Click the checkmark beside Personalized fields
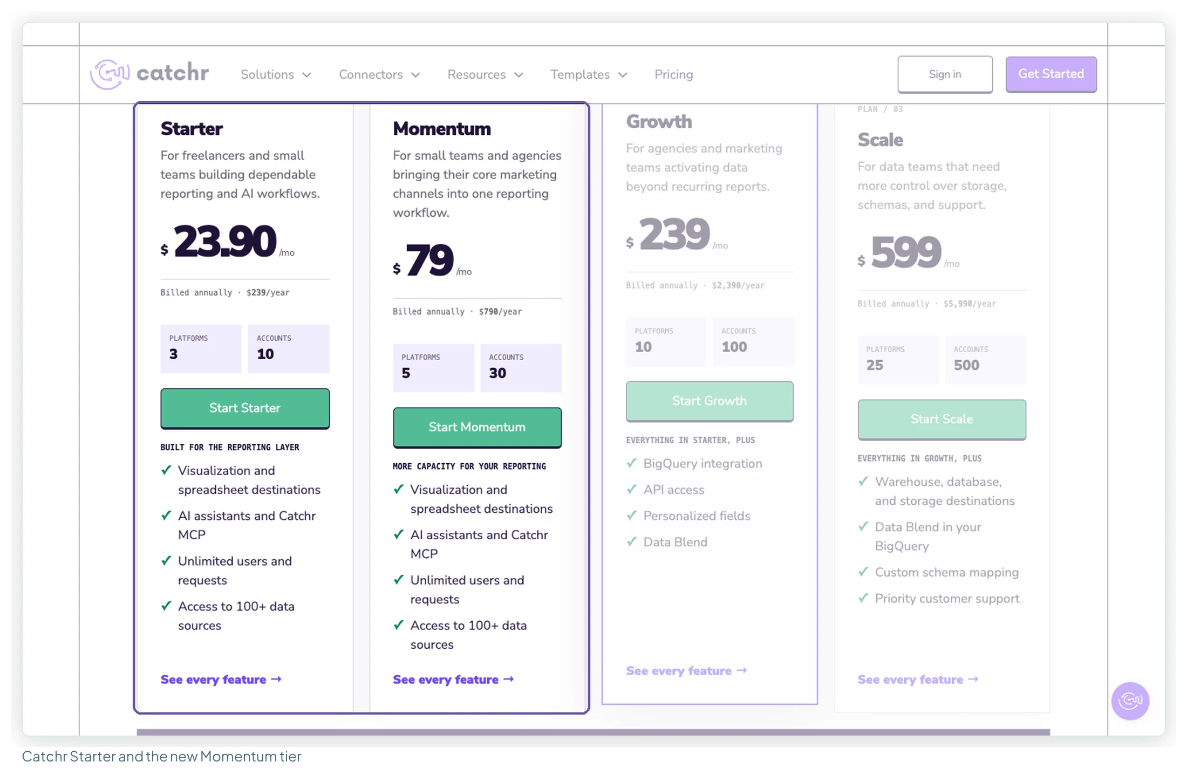 point(631,516)
